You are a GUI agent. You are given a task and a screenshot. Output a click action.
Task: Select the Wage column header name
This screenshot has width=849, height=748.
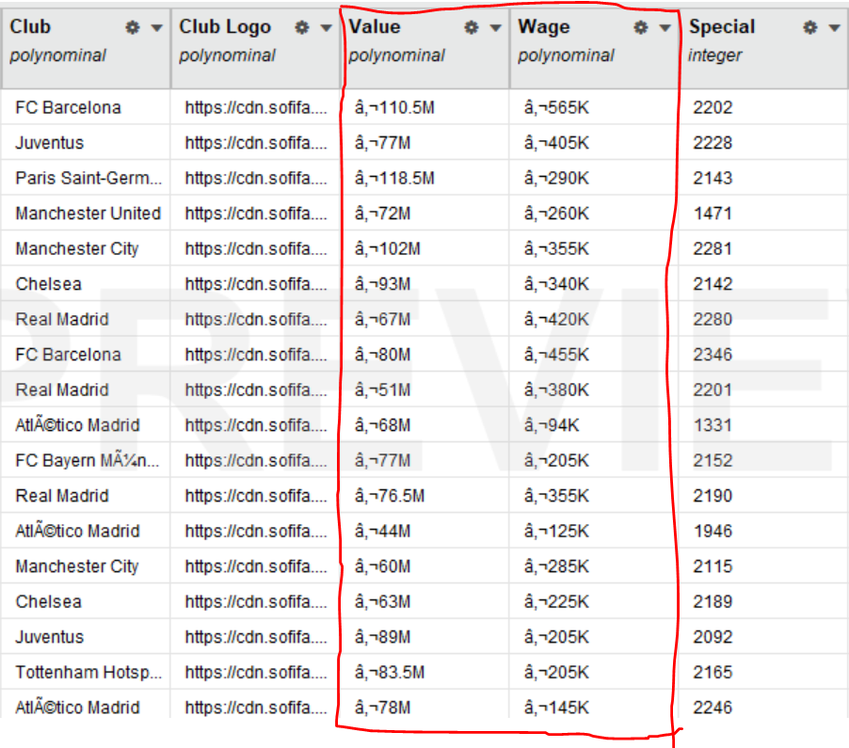[544, 27]
